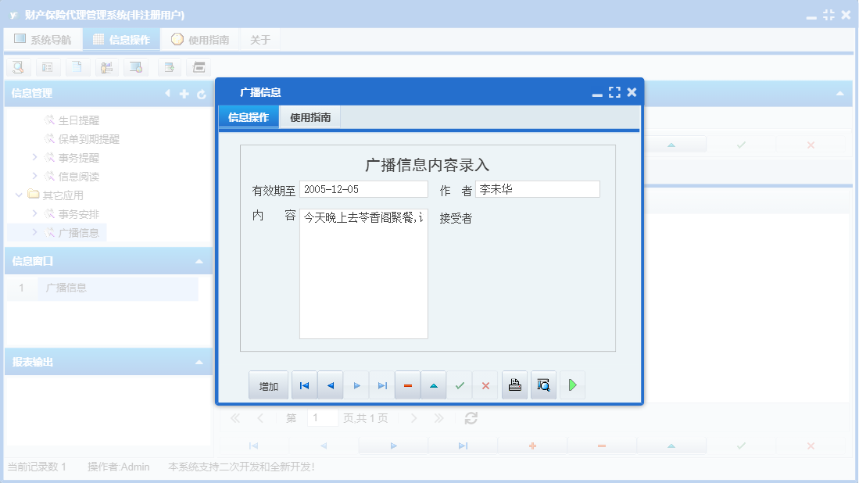Click the print icon in the broadcast dialog
The image size is (859, 483).
point(514,385)
